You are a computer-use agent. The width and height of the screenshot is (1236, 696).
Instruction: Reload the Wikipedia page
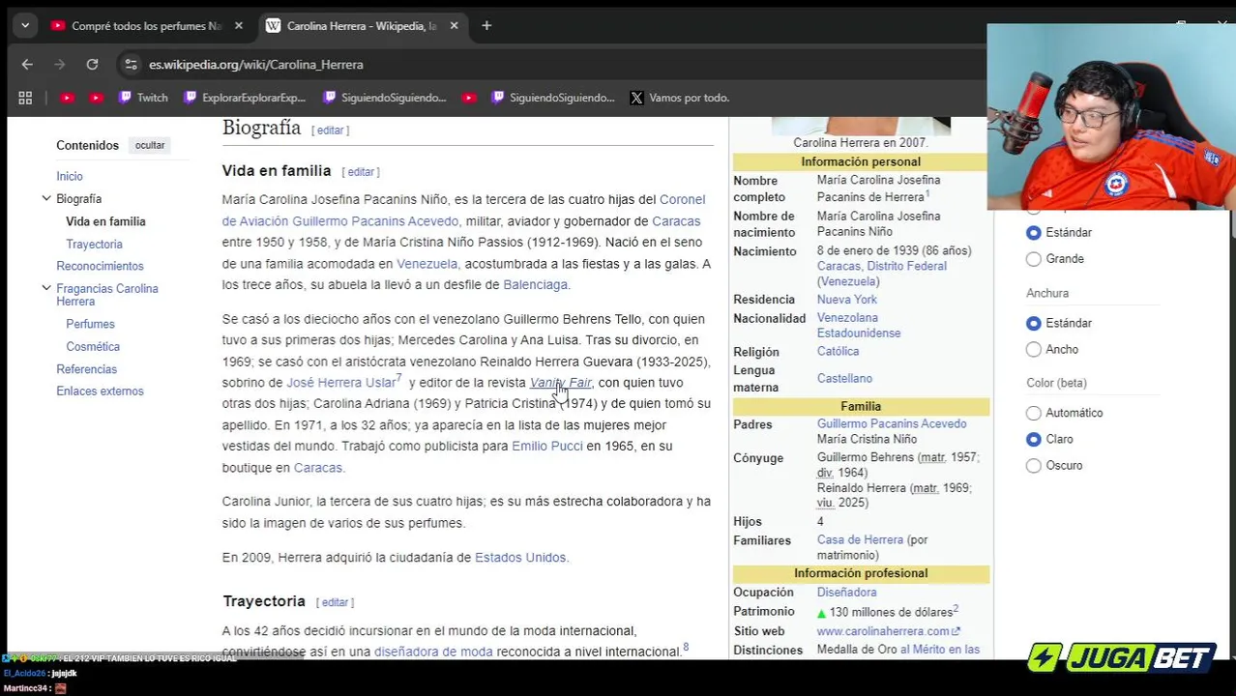coord(92,65)
